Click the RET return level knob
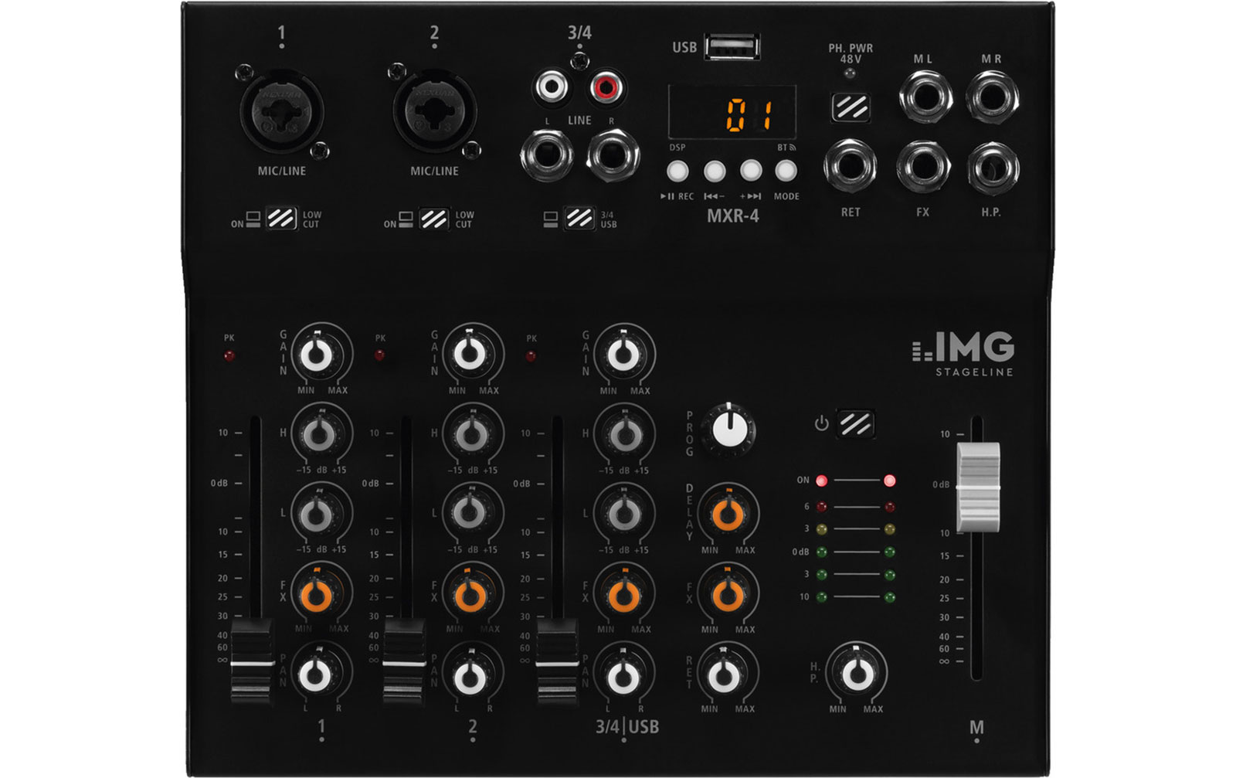Viewport: 1236px width, 778px height. 724,674
